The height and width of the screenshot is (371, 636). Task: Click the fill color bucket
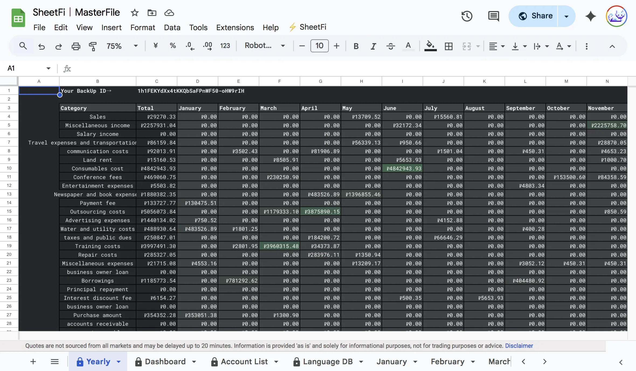(430, 46)
